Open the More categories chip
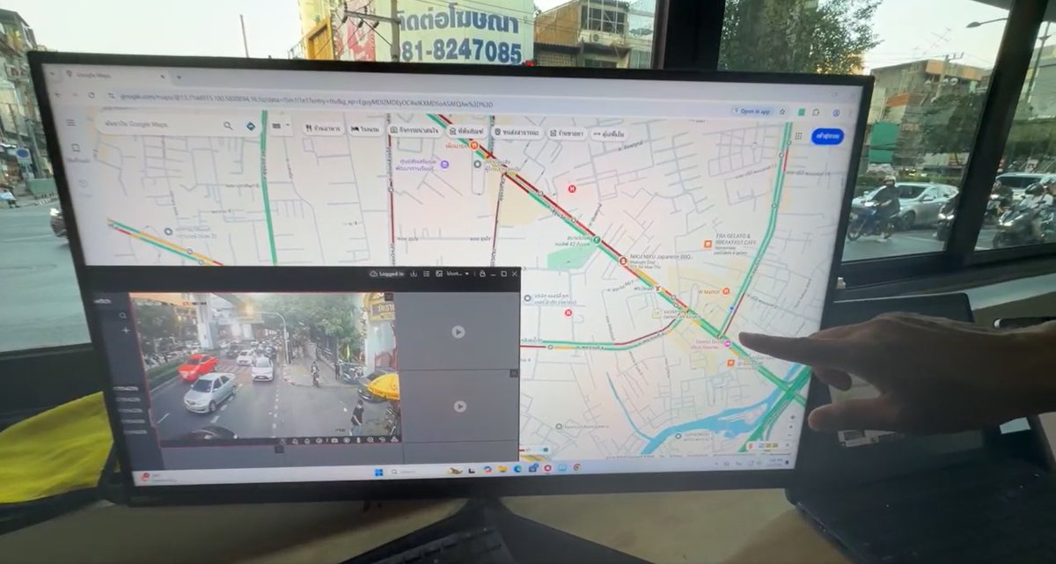The image size is (1056, 564). click(609, 135)
